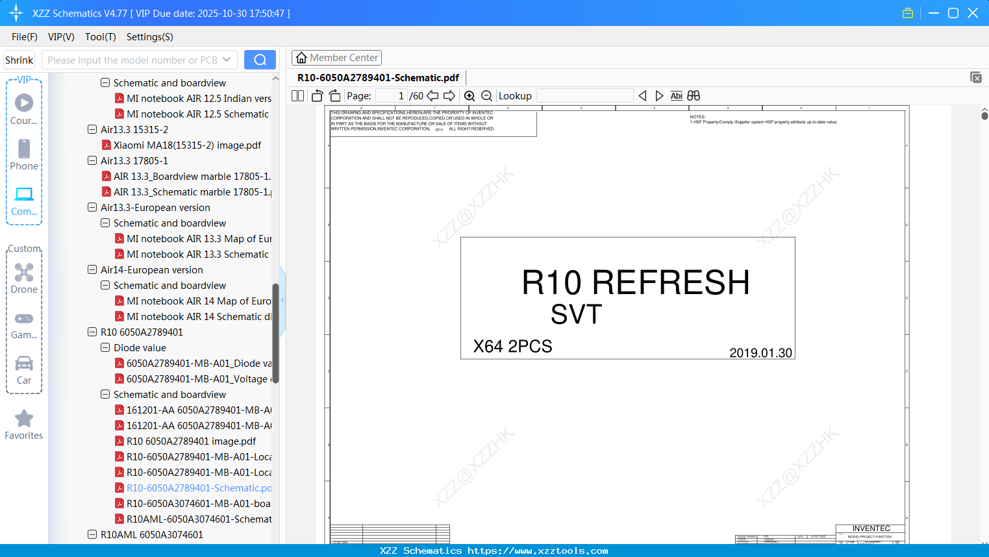
Task: Rotate the PDF page clockwise
Action: (334, 96)
